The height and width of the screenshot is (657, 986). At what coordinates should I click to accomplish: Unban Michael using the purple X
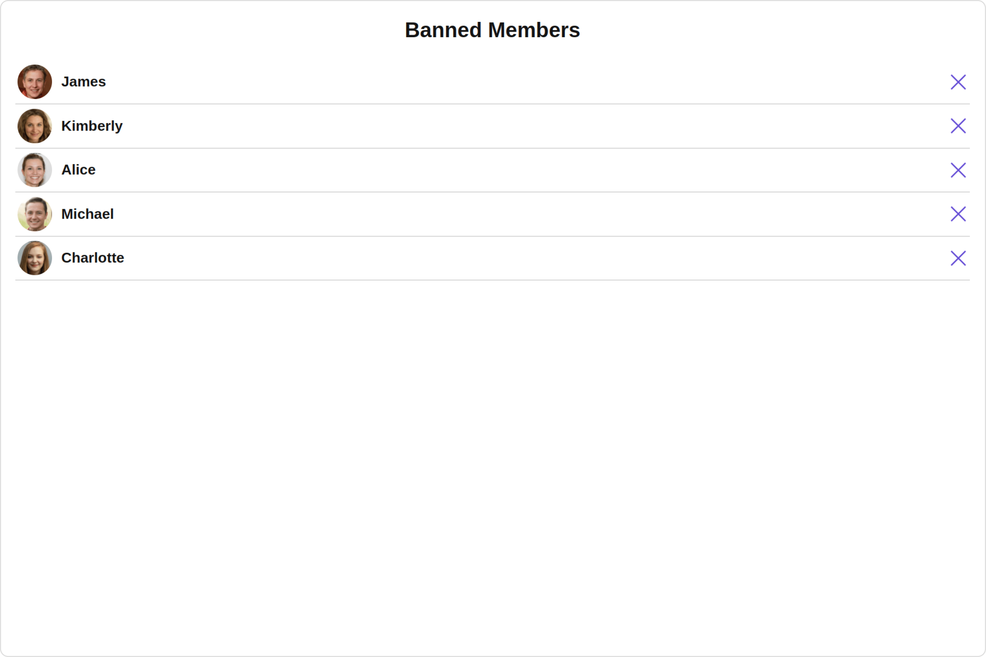pyautogui.click(x=958, y=214)
